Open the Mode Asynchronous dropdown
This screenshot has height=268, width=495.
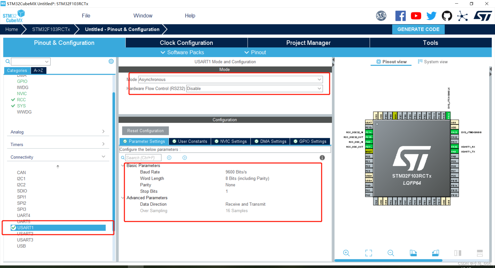pyautogui.click(x=230, y=79)
